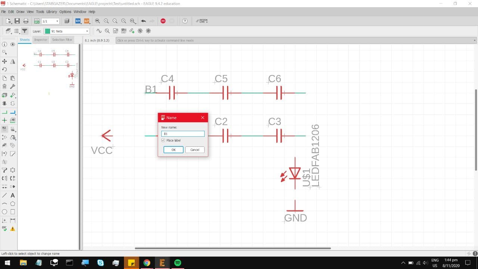Screen dimensions: 478x269
Task: Select the Delete (trash) tool
Action: (4, 86)
